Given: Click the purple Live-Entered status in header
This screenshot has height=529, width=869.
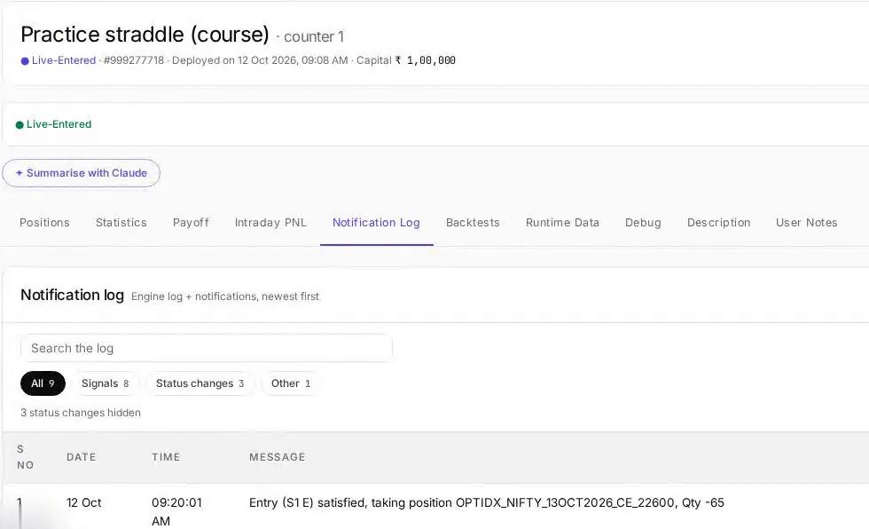Looking at the screenshot, I should [59, 60].
